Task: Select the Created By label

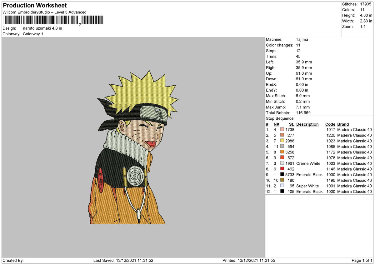Action: tap(13, 260)
